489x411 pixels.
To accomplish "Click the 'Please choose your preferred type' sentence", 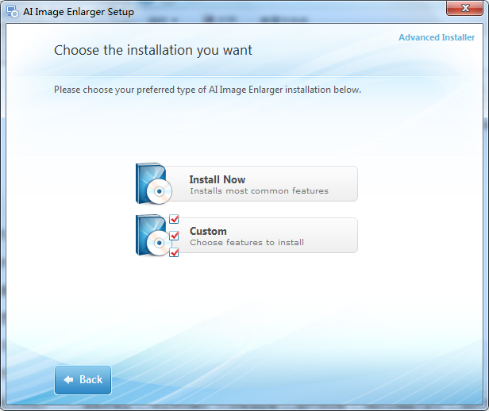I will [207, 90].
